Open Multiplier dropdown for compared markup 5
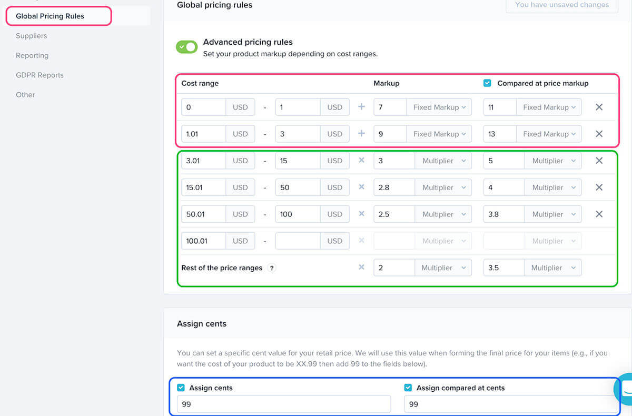 [x=553, y=161]
